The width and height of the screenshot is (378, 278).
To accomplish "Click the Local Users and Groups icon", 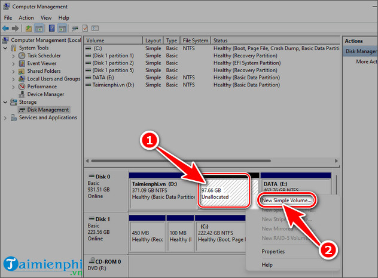I will [22, 79].
